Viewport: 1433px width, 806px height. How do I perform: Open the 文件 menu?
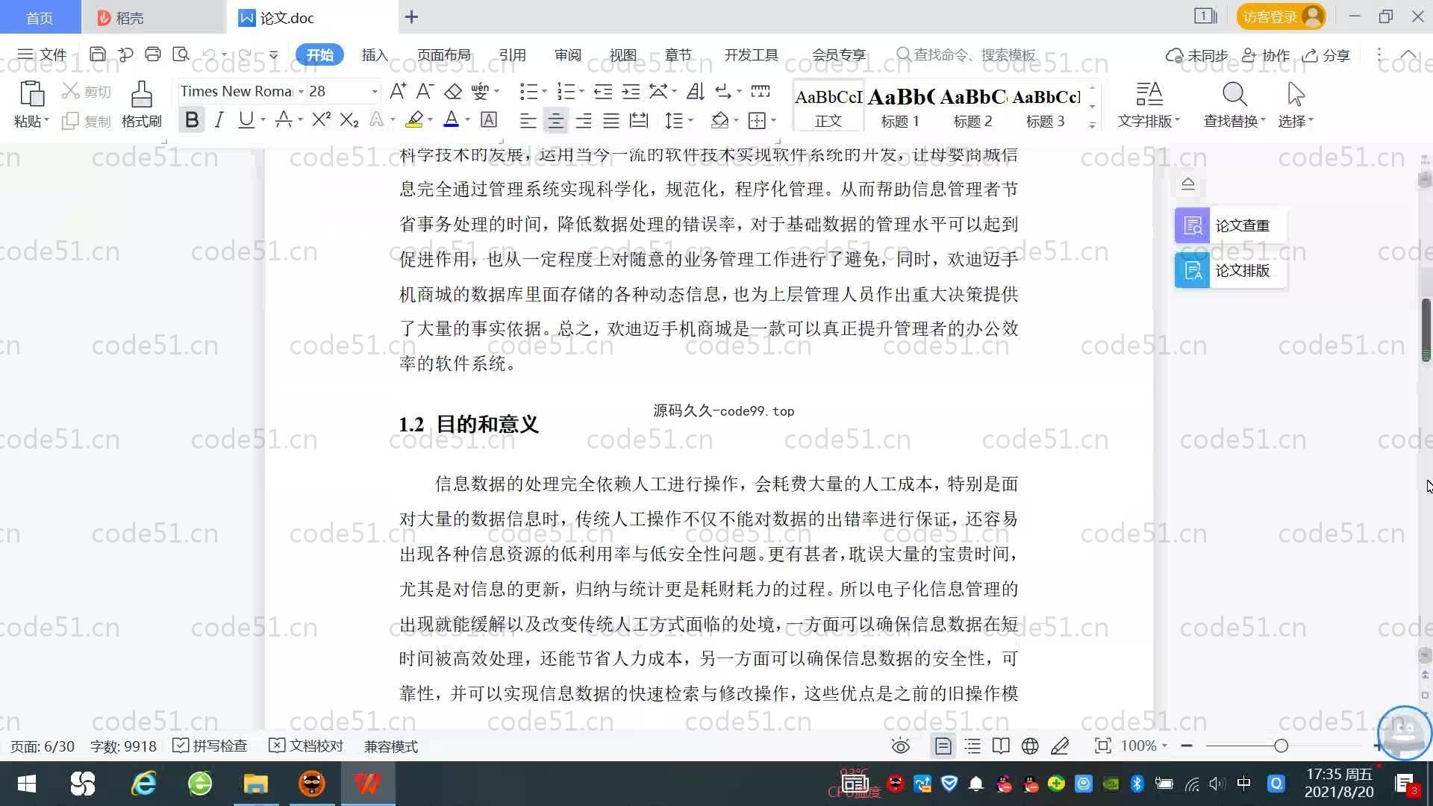(x=43, y=54)
